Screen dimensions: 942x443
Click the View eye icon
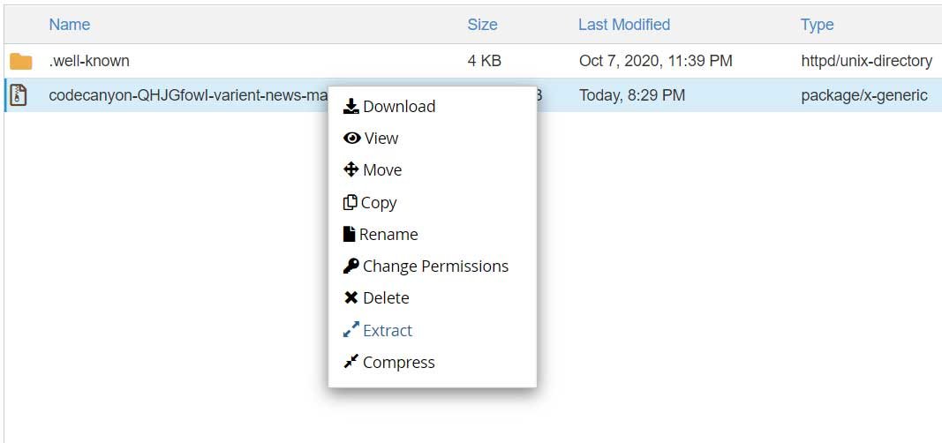(x=351, y=139)
